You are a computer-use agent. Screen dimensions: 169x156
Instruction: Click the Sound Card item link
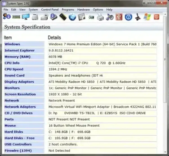[x=14, y=75]
